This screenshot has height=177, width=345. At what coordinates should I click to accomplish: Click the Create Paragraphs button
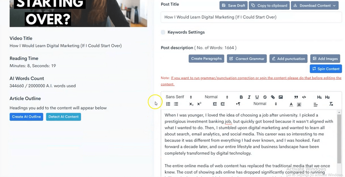point(206,59)
